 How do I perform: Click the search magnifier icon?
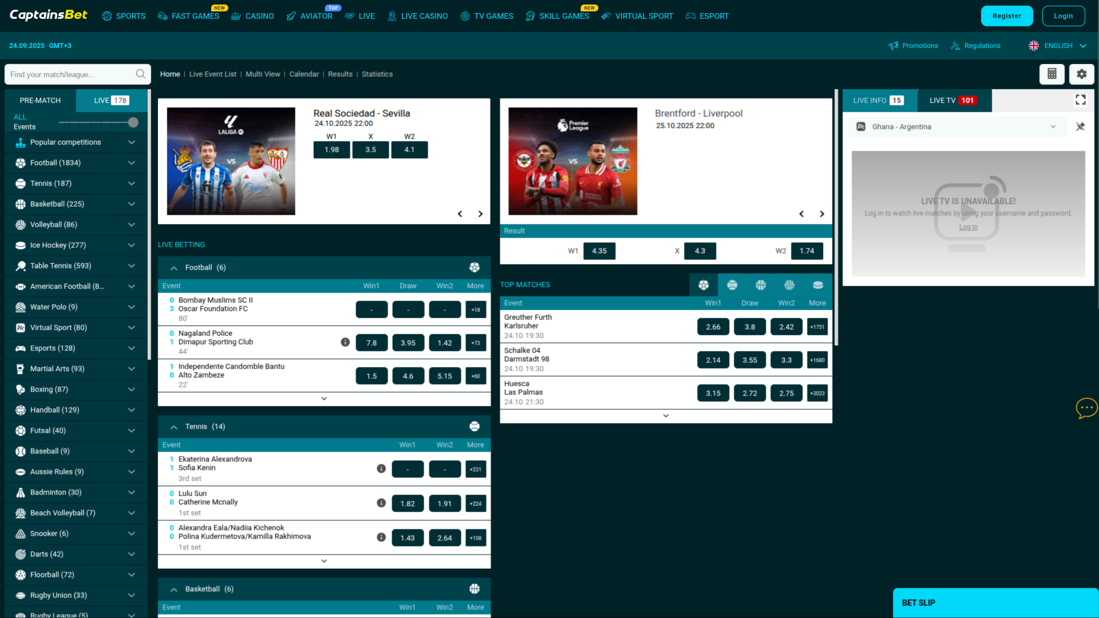[140, 74]
